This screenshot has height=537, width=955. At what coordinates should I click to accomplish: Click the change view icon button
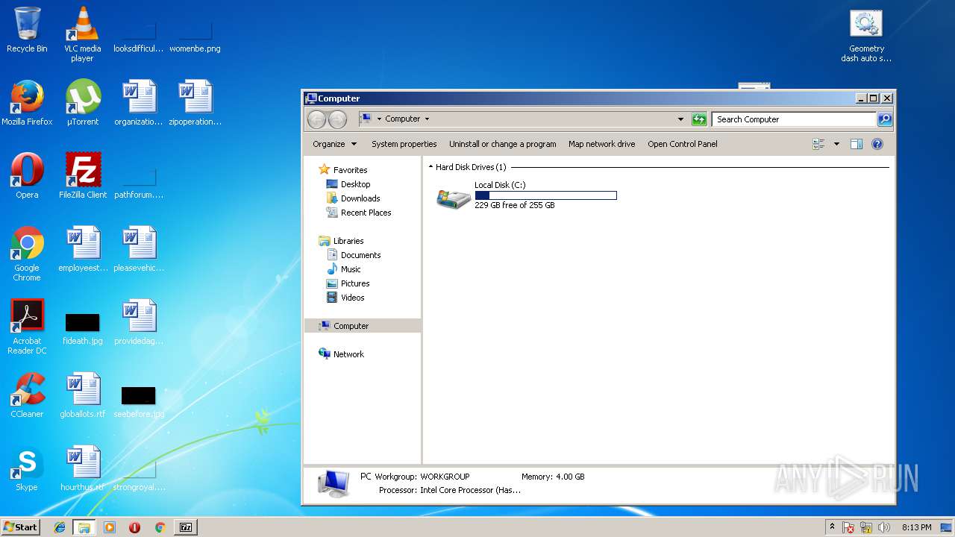click(x=819, y=144)
